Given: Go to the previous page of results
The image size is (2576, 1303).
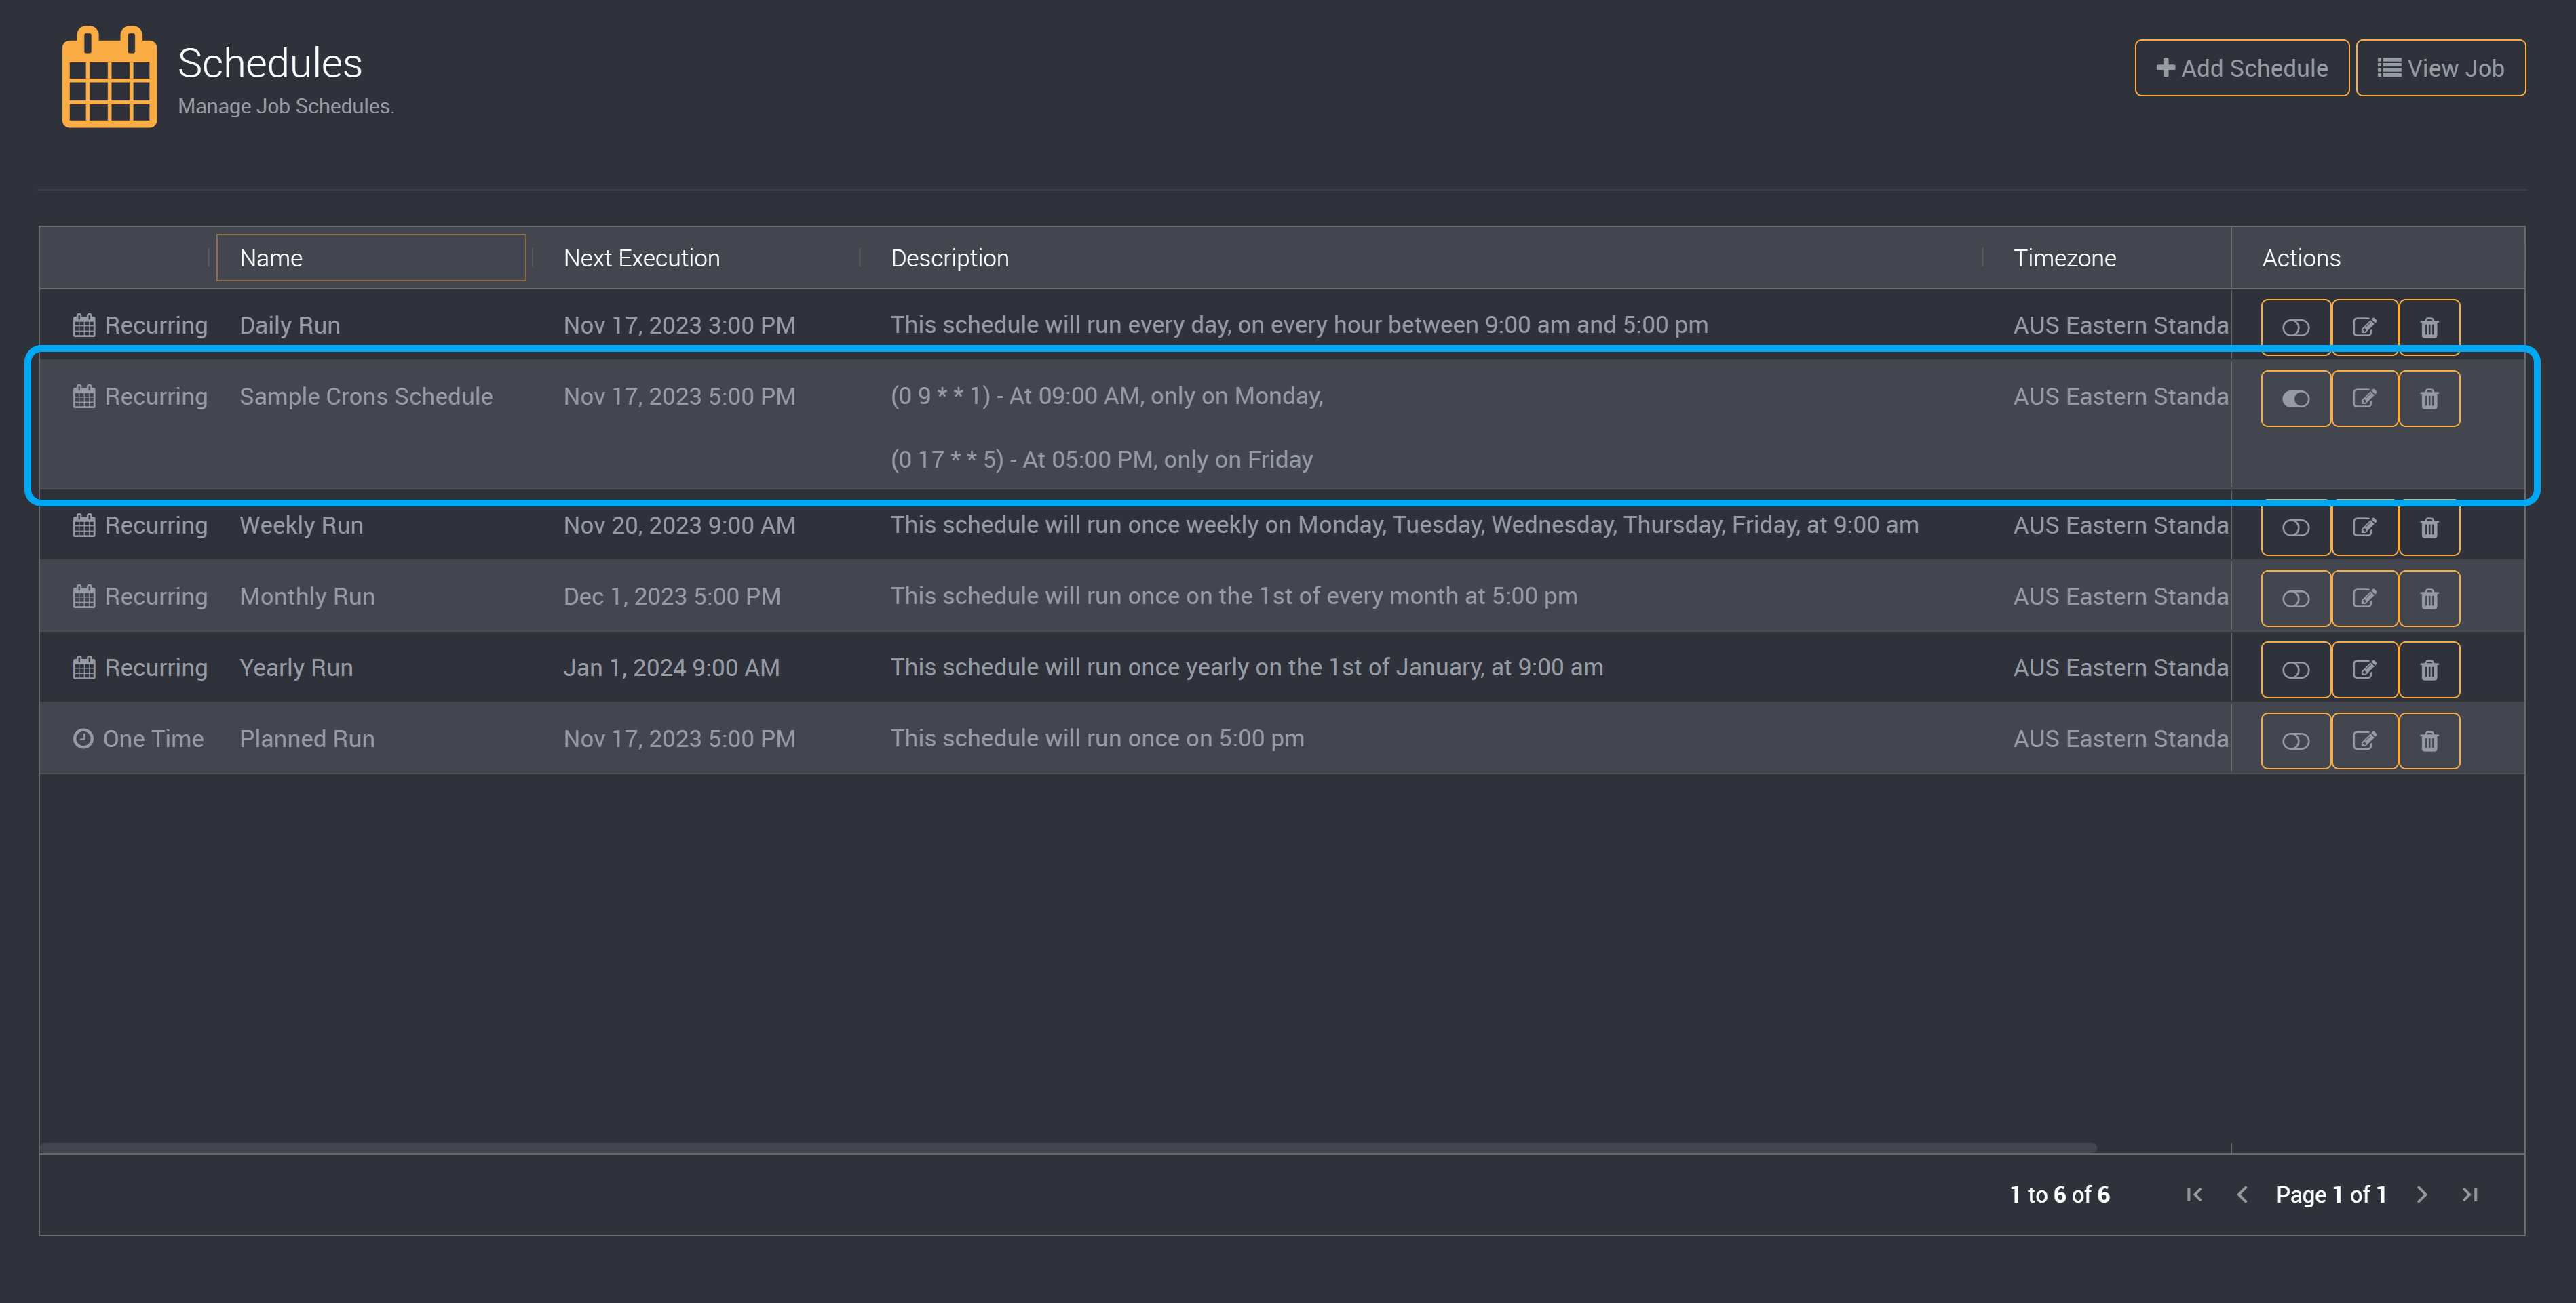Looking at the screenshot, I should coord(2242,1194).
